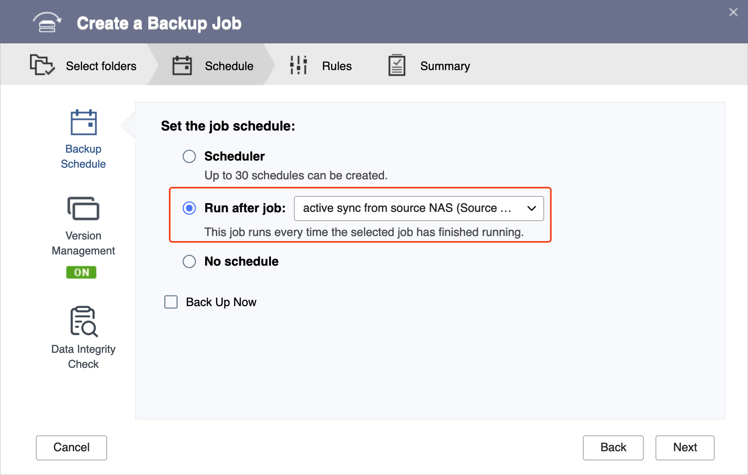Screen dimensions: 748x475
Task: Enable the Back Up Now checkbox
Action: (171, 302)
